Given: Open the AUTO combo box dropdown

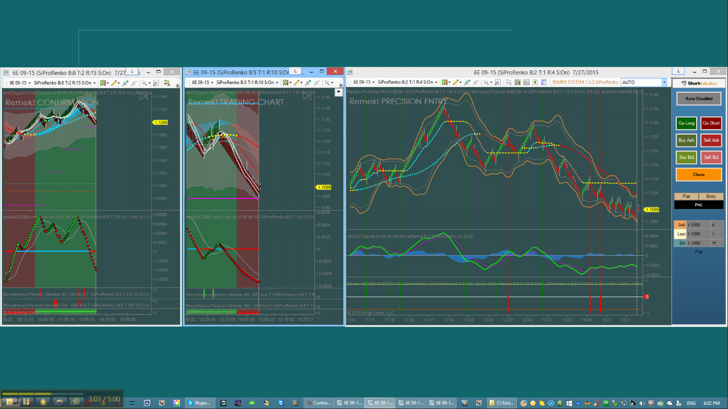Looking at the screenshot, I should pyautogui.click(x=664, y=82).
